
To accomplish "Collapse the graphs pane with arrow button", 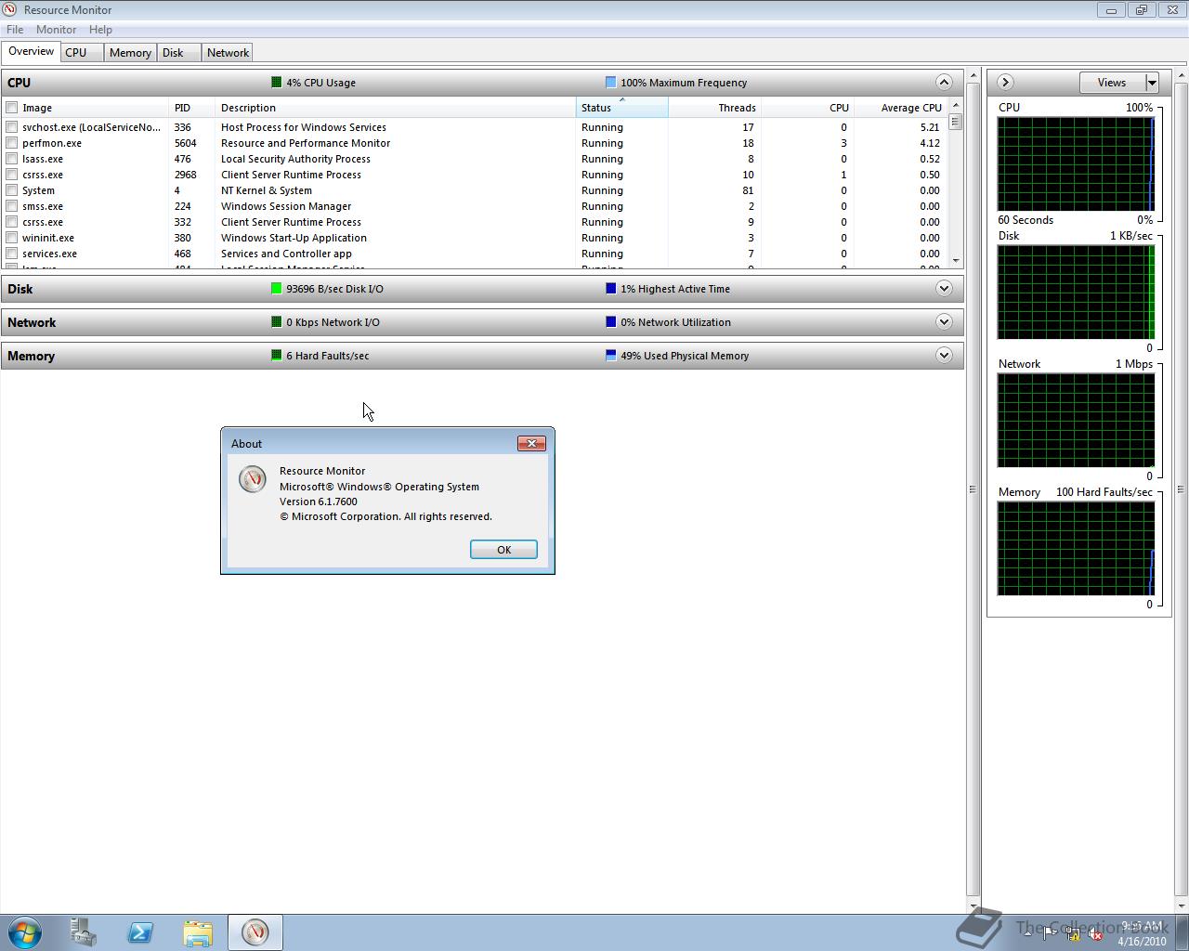I will (1004, 82).
